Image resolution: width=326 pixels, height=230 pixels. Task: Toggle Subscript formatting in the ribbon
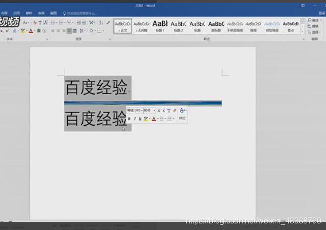click(2, 31)
